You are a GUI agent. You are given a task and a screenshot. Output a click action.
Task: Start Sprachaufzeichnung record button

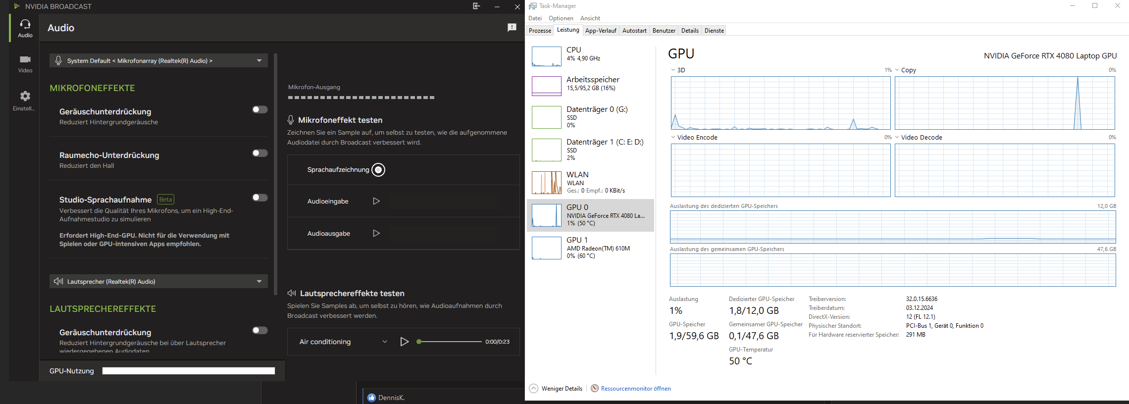(x=378, y=170)
